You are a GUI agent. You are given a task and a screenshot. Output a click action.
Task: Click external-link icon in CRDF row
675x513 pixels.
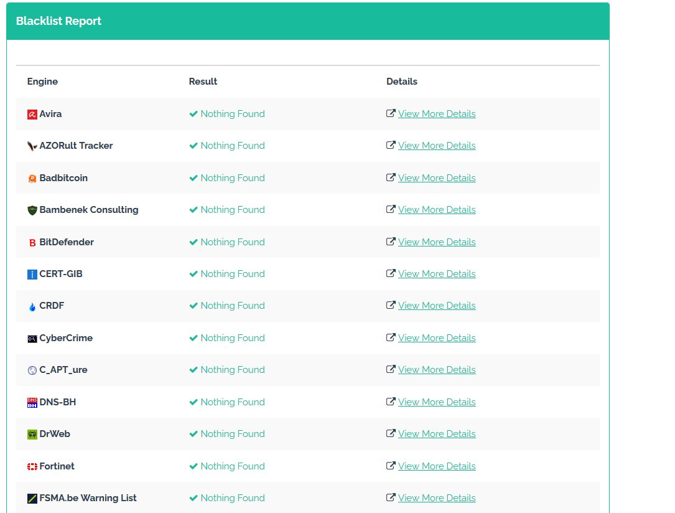pos(391,306)
